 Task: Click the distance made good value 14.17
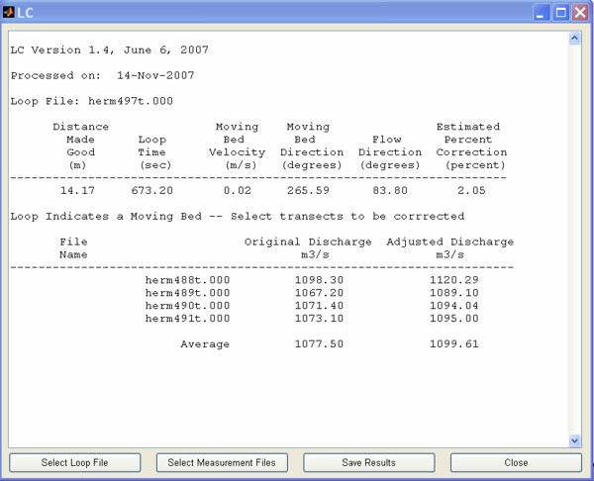[77, 190]
